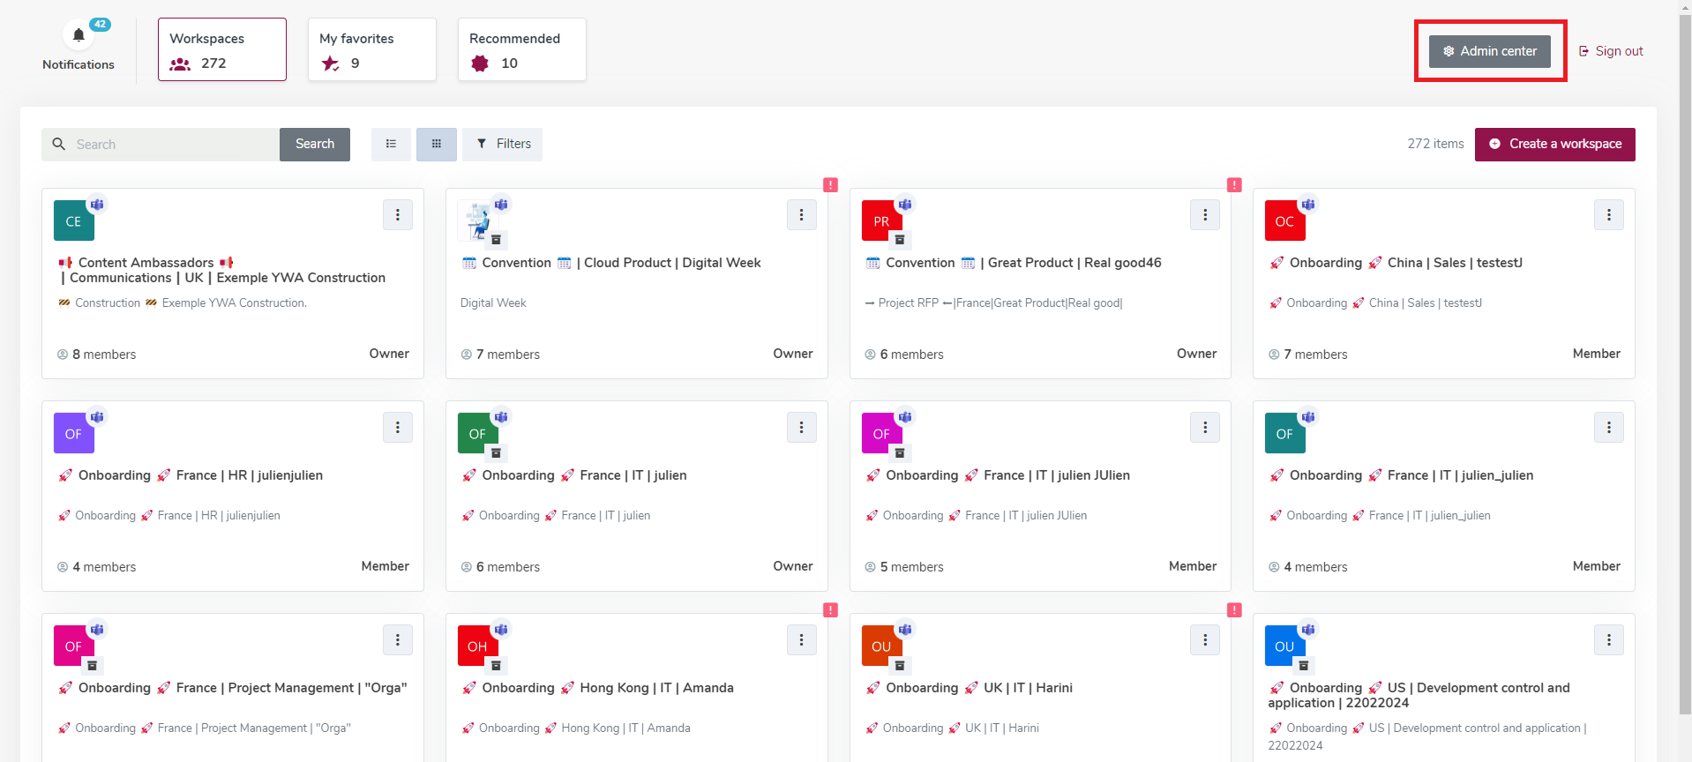Open the Notifications bell icon
This screenshot has width=1692, height=762.
79,35
